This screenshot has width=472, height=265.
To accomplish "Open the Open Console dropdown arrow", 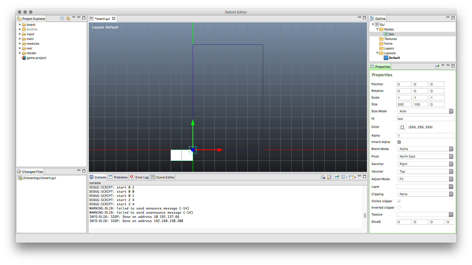I will [355, 177].
